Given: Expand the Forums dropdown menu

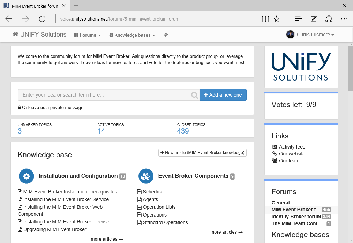Looking at the screenshot, I should (88, 35).
